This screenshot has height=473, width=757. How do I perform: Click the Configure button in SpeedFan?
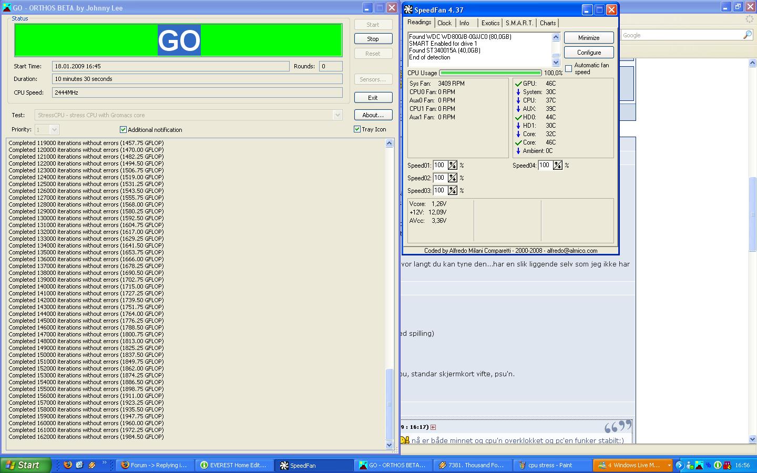[589, 53]
